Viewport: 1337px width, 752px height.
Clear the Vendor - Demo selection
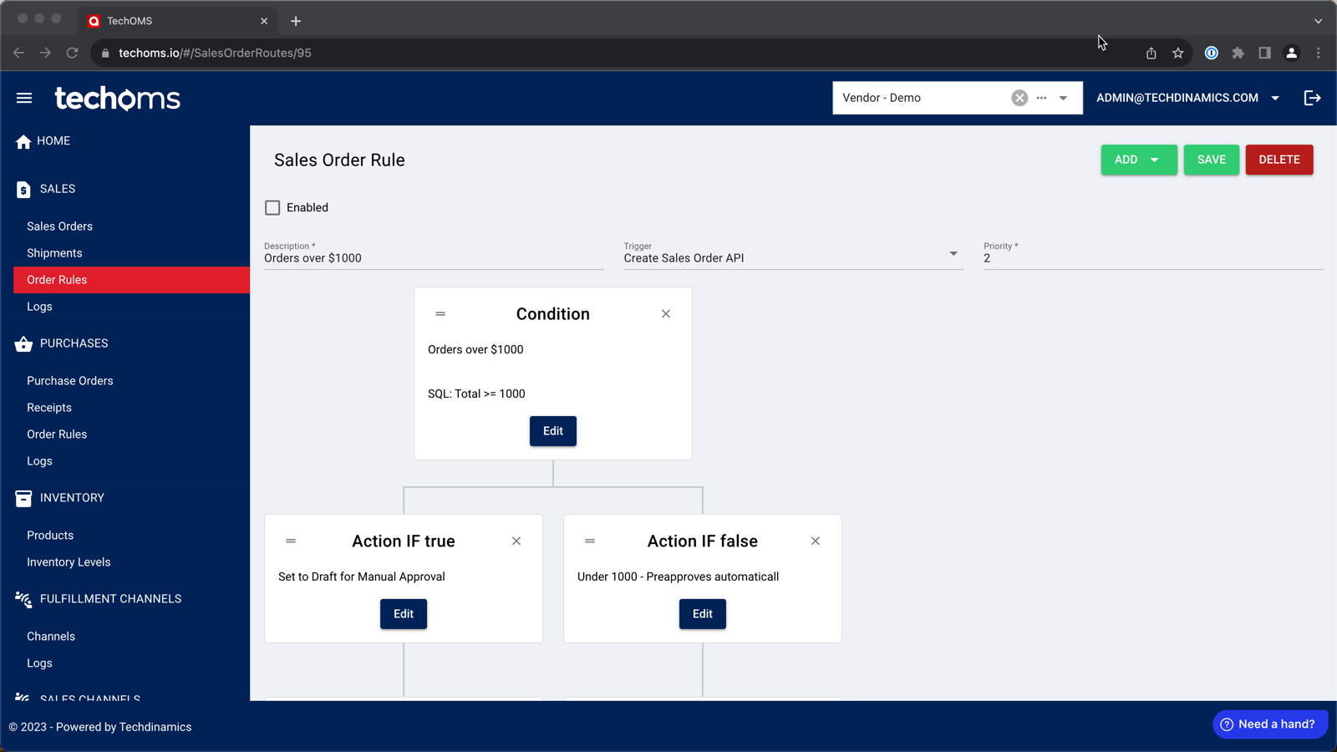(1019, 97)
